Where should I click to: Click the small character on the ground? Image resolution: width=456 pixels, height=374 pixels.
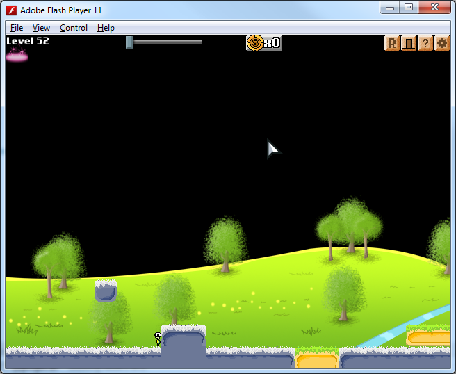click(x=158, y=339)
